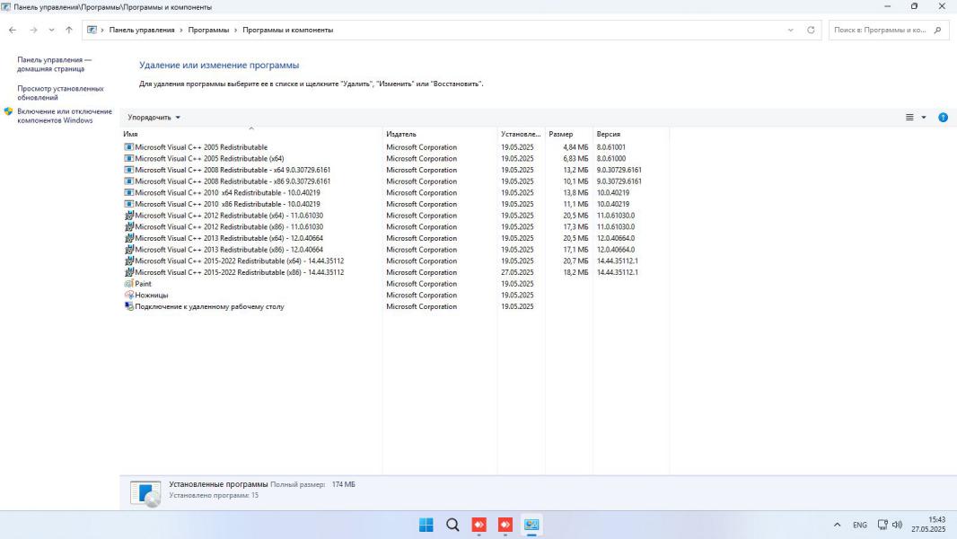Open recent locations chevron next to forward arrow
The height and width of the screenshot is (539, 957).
pyautogui.click(x=51, y=30)
